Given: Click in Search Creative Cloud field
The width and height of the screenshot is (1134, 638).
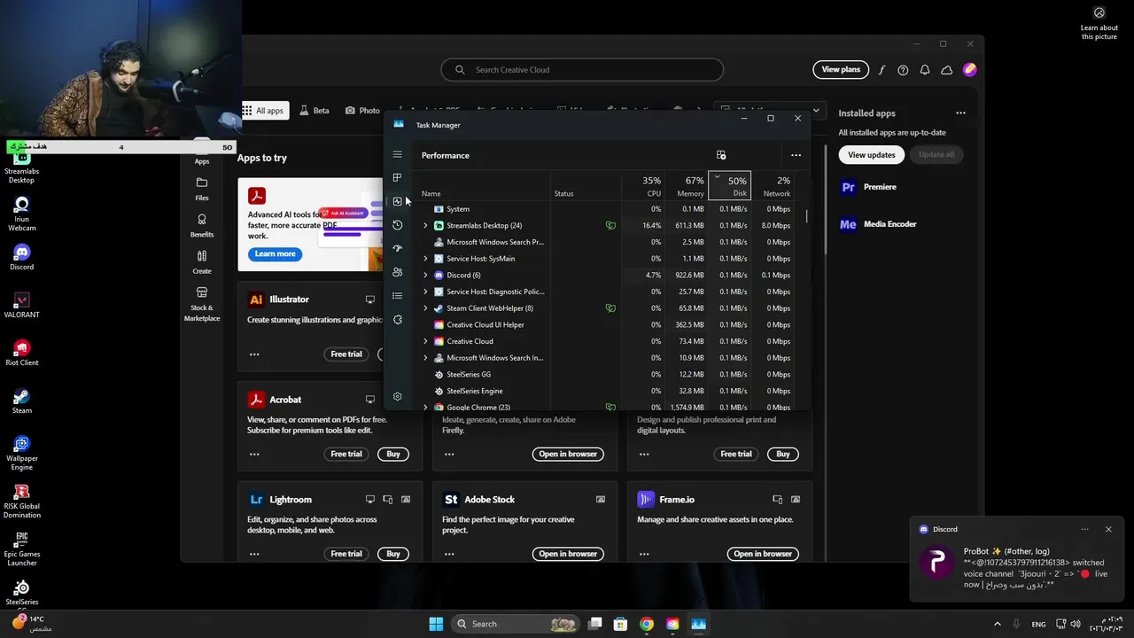Looking at the screenshot, I should [582, 70].
